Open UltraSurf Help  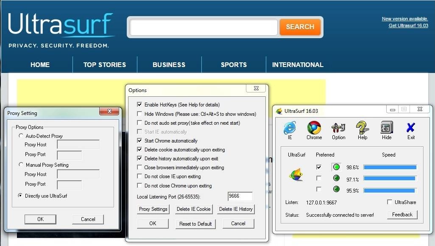coord(362,130)
